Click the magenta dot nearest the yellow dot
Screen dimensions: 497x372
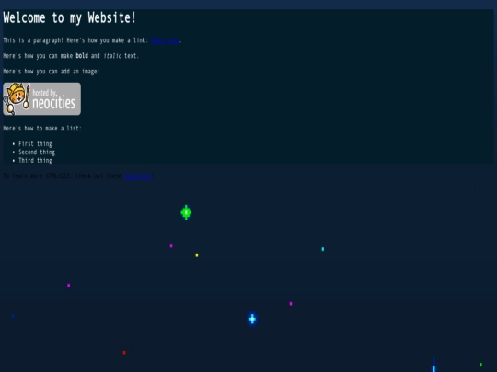(x=171, y=246)
